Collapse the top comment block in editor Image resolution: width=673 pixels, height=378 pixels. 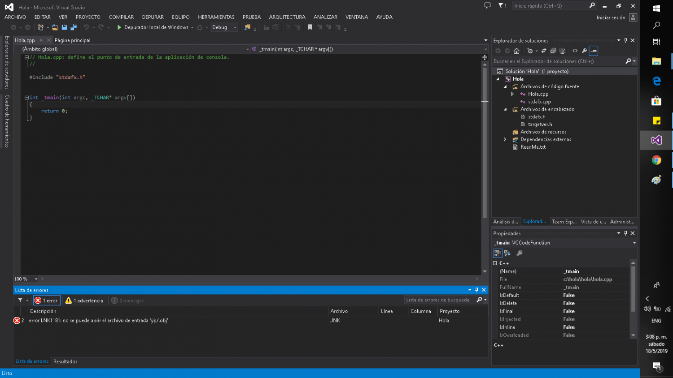click(26, 57)
